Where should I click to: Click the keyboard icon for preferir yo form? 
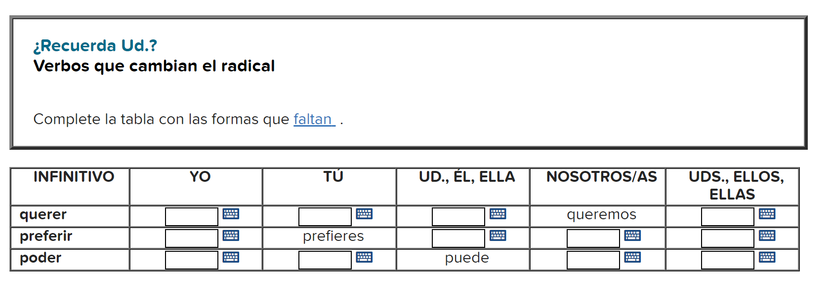[x=232, y=235]
